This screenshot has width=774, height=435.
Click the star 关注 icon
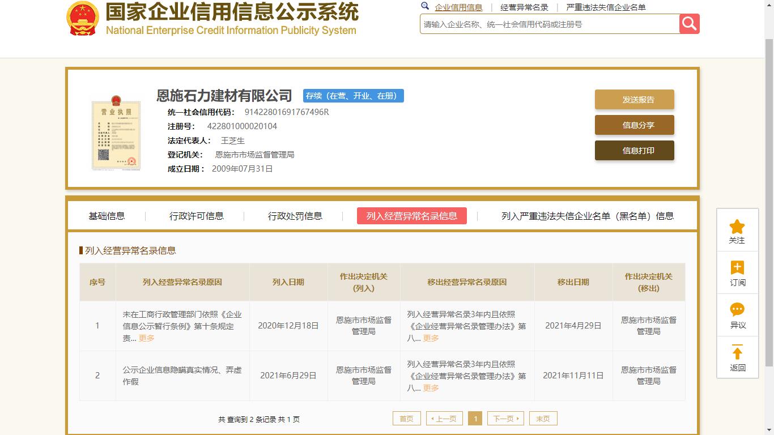click(737, 227)
